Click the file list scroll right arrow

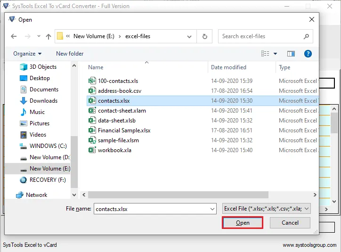coord(315,195)
